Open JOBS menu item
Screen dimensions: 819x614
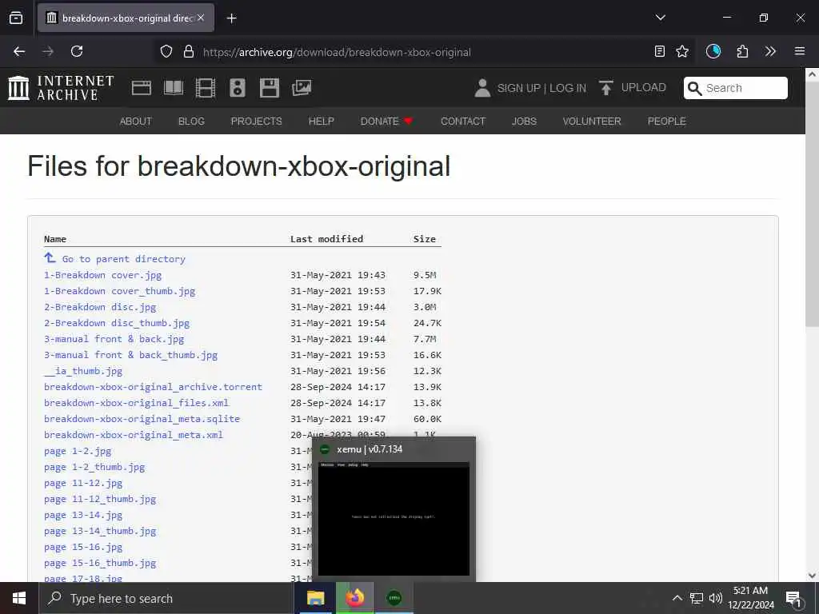tap(524, 122)
